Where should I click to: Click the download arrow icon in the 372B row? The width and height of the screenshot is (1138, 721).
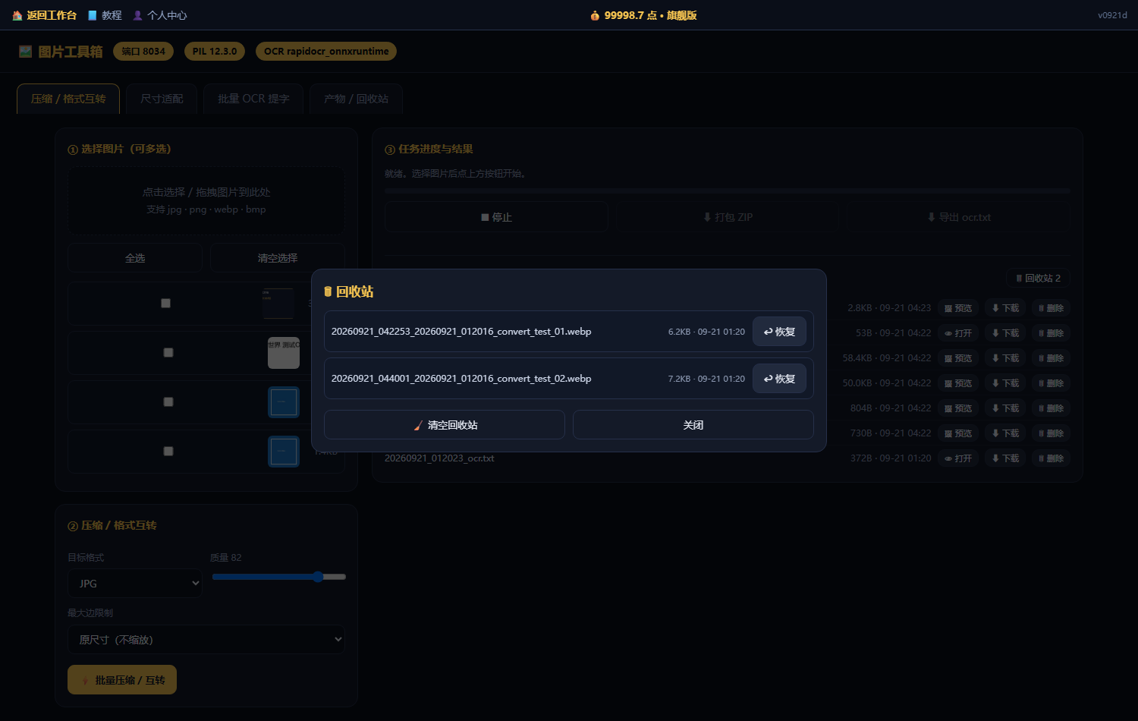pos(996,458)
